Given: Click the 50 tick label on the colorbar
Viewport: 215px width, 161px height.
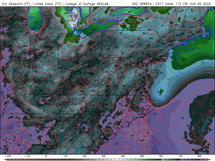Looking at the screenshot, I should coord(142,156).
